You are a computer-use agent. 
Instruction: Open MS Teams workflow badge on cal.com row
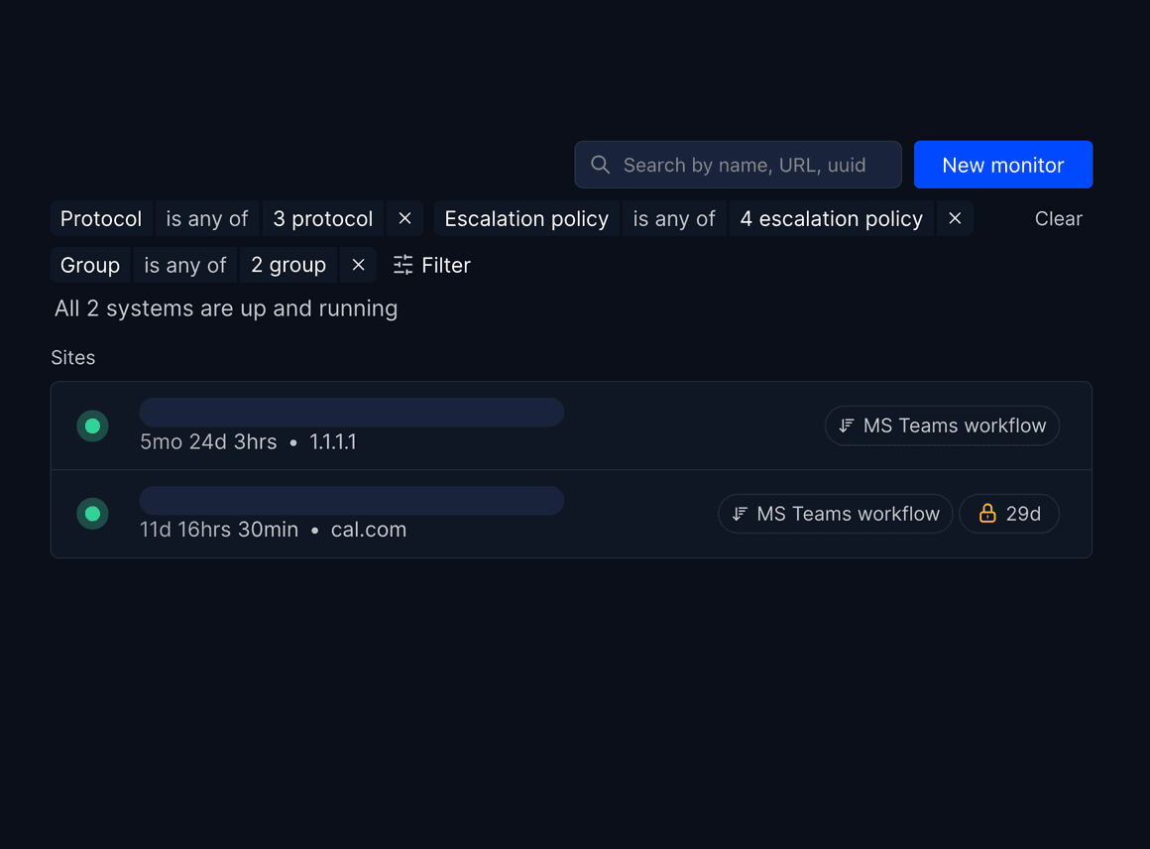click(836, 514)
